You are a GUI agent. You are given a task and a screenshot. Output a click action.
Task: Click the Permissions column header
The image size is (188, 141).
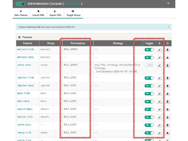coord(78,43)
